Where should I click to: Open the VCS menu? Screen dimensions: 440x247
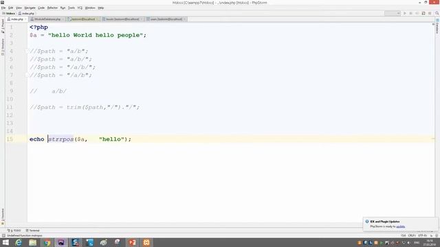pos(80,8)
